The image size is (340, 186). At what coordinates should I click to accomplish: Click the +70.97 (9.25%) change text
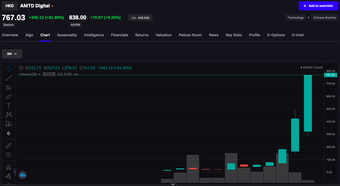(x=105, y=18)
